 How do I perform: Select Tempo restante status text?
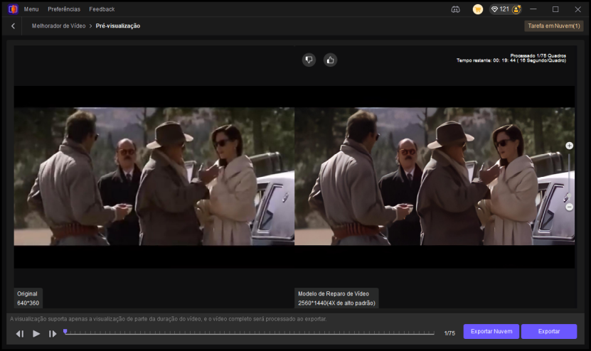[511, 60]
